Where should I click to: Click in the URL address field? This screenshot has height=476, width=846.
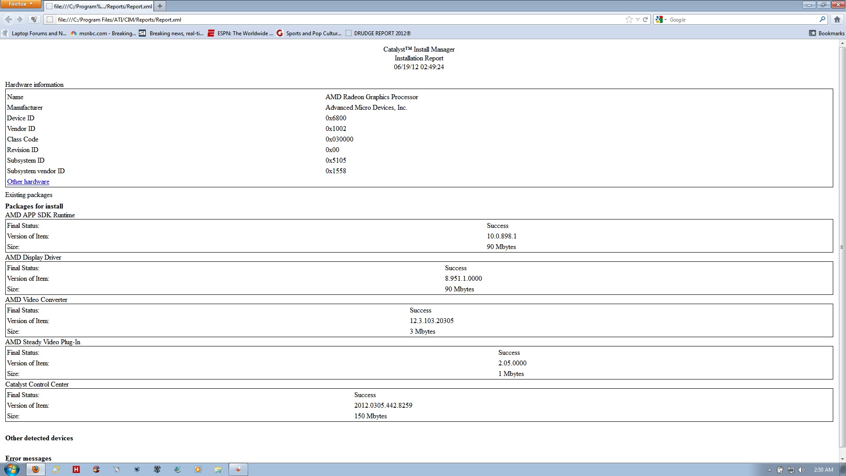click(339, 19)
